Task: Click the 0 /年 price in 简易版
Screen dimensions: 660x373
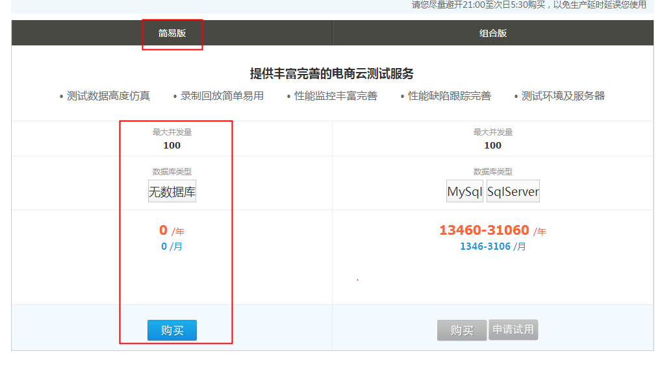Action: [x=171, y=230]
